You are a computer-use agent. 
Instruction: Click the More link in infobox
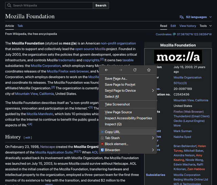coord(177,125)
